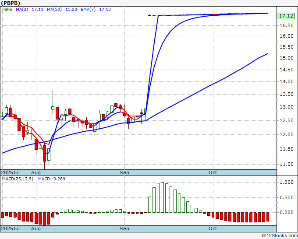The image size is (298, 239).
Task: Click the 12.00 price axis label
Action: 287,134
